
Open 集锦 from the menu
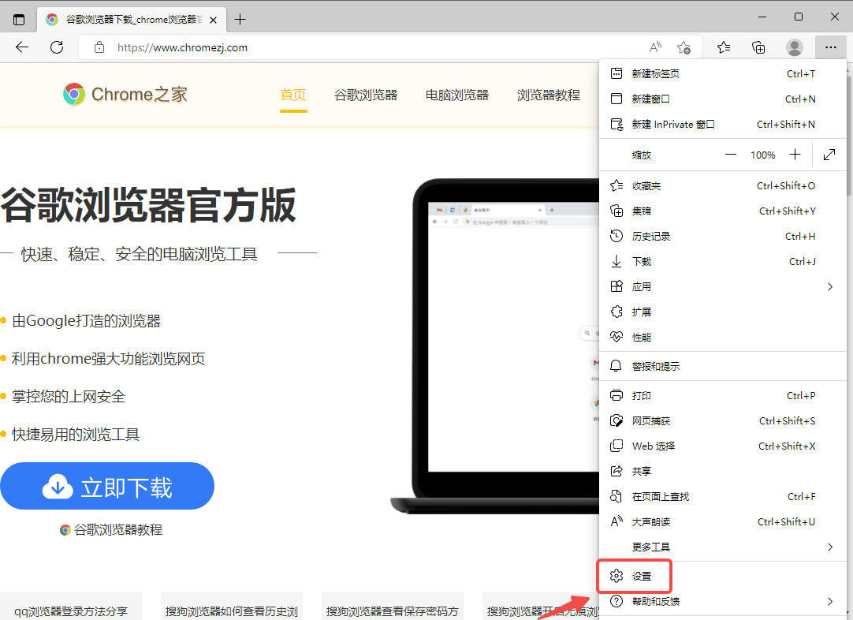[722, 211]
